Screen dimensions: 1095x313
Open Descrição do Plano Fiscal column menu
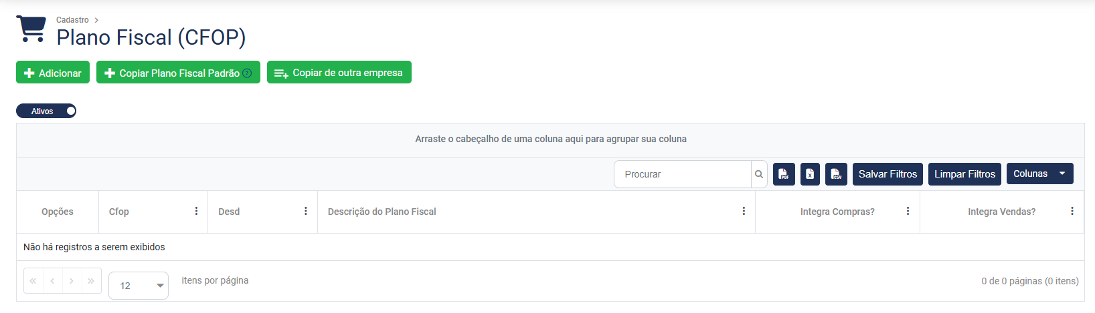tap(744, 212)
